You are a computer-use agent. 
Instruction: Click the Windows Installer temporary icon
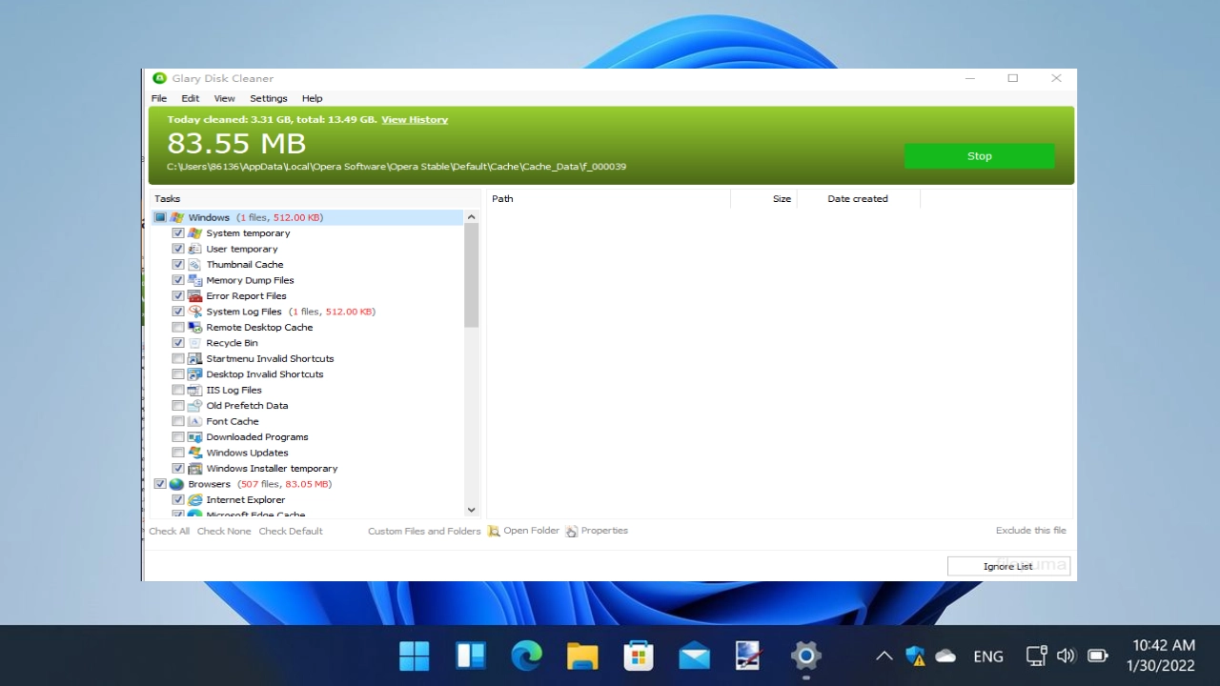[x=195, y=469]
